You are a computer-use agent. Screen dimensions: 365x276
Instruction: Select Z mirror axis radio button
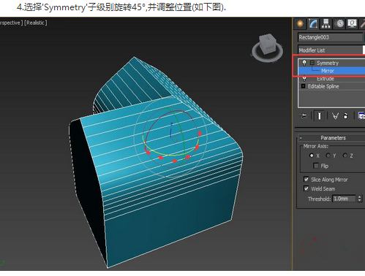345,156
